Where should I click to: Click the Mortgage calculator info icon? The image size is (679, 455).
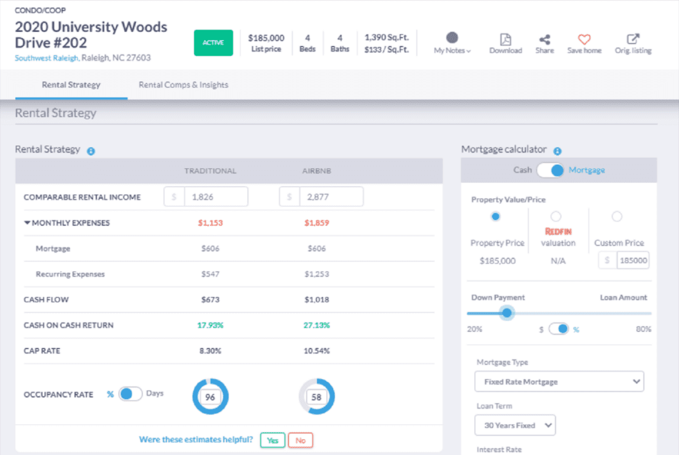(558, 151)
